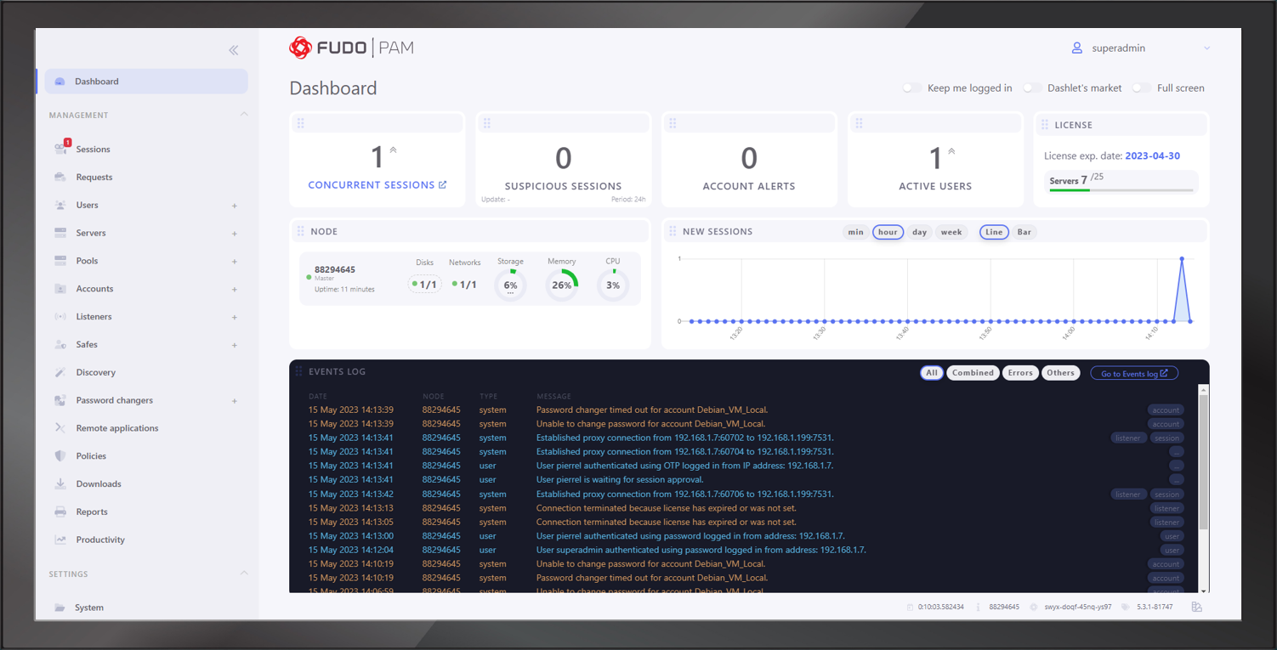Toggle the Dashlet's market switch

[x=1032, y=88]
